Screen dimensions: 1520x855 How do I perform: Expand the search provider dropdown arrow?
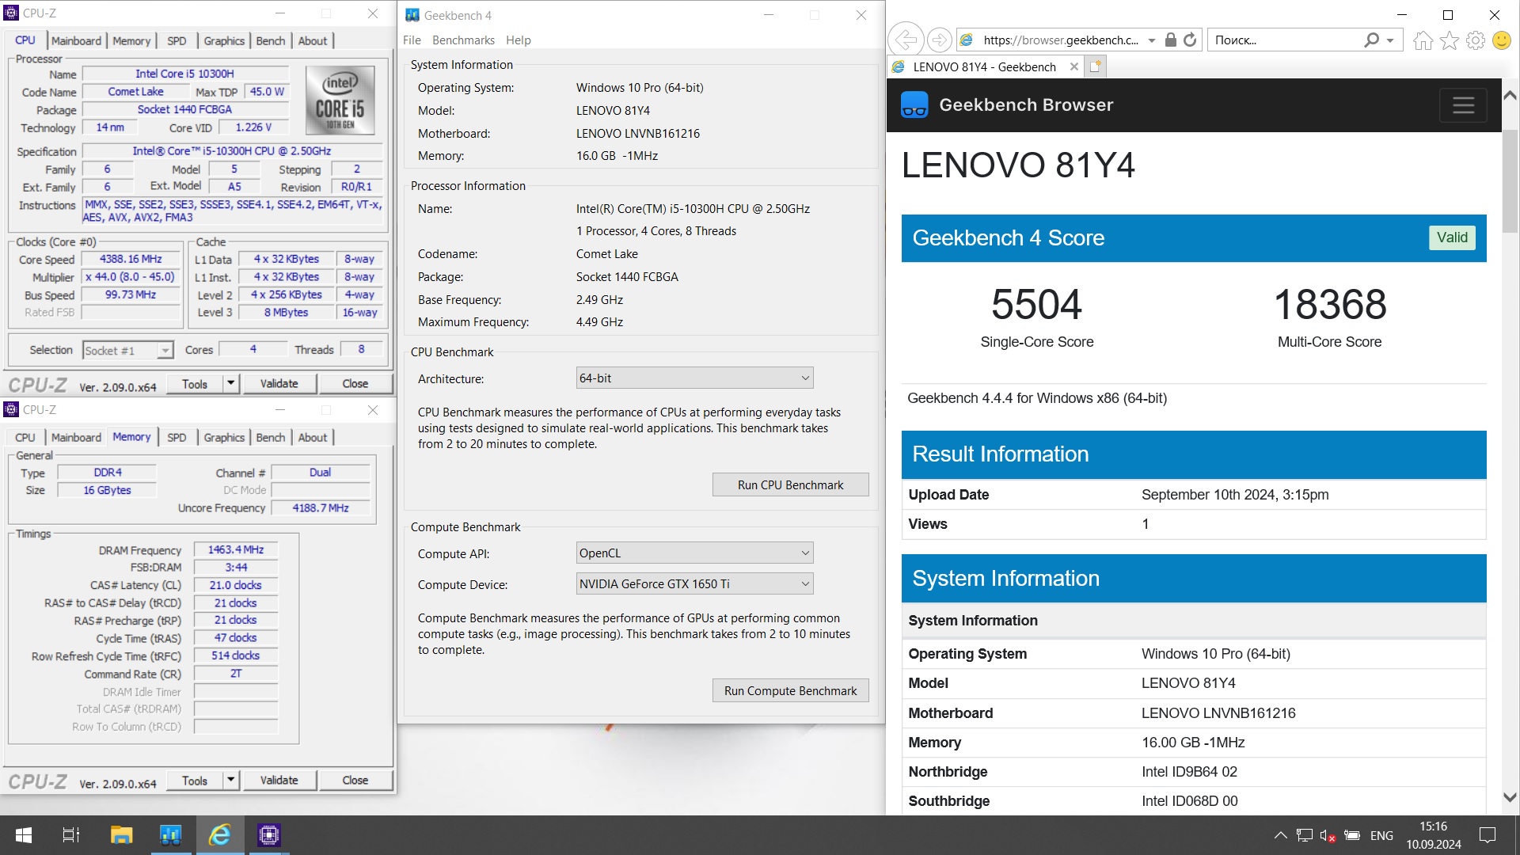pos(1390,40)
